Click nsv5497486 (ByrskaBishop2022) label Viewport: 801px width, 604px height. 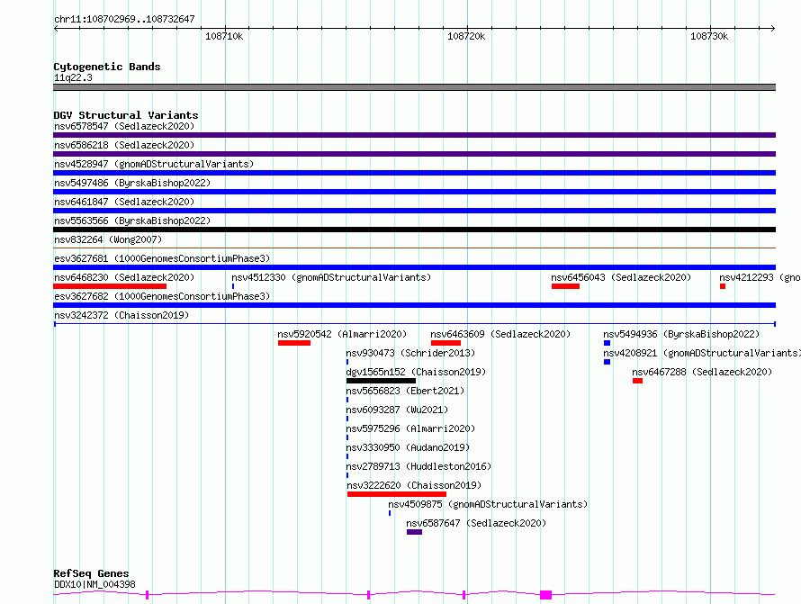tap(132, 183)
